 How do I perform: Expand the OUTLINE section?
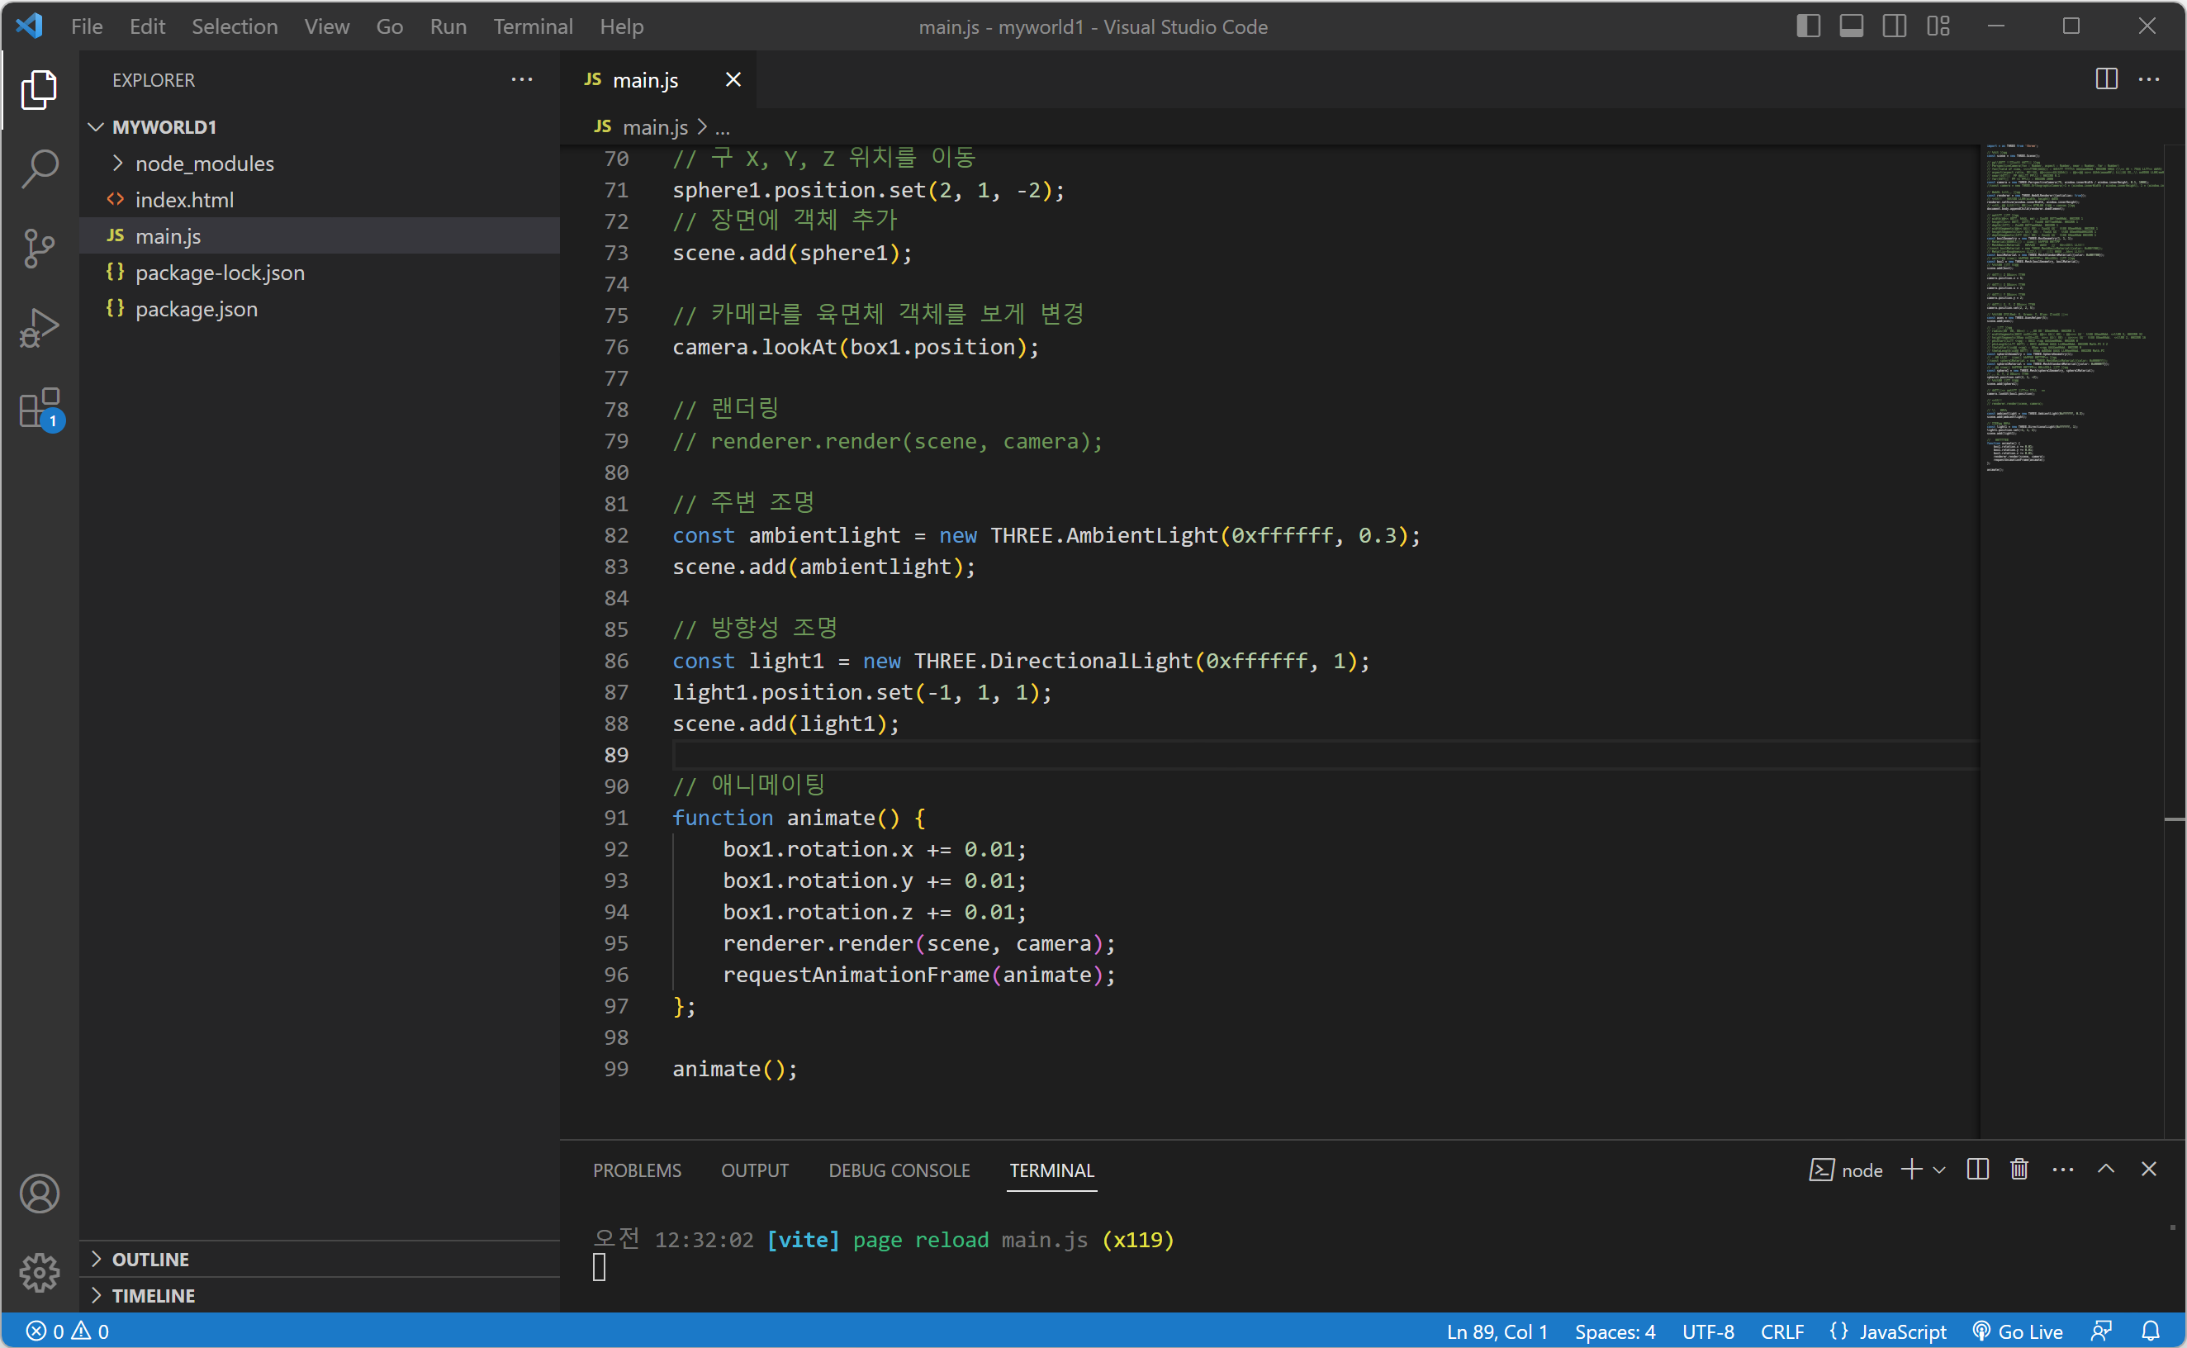pyautogui.click(x=149, y=1259)
